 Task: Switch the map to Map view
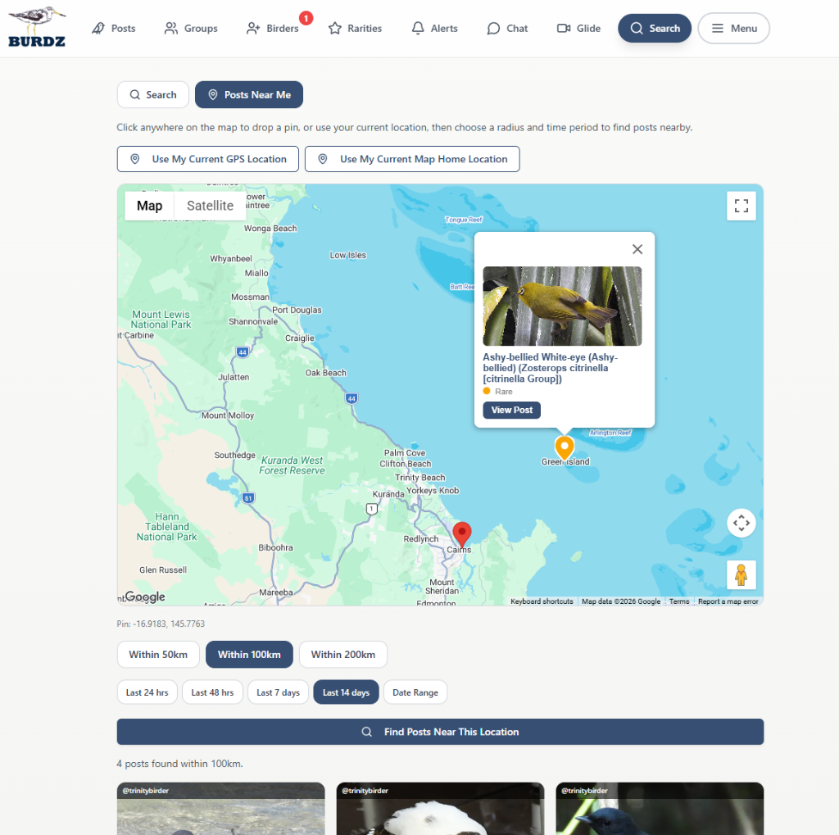coord(149,206)
